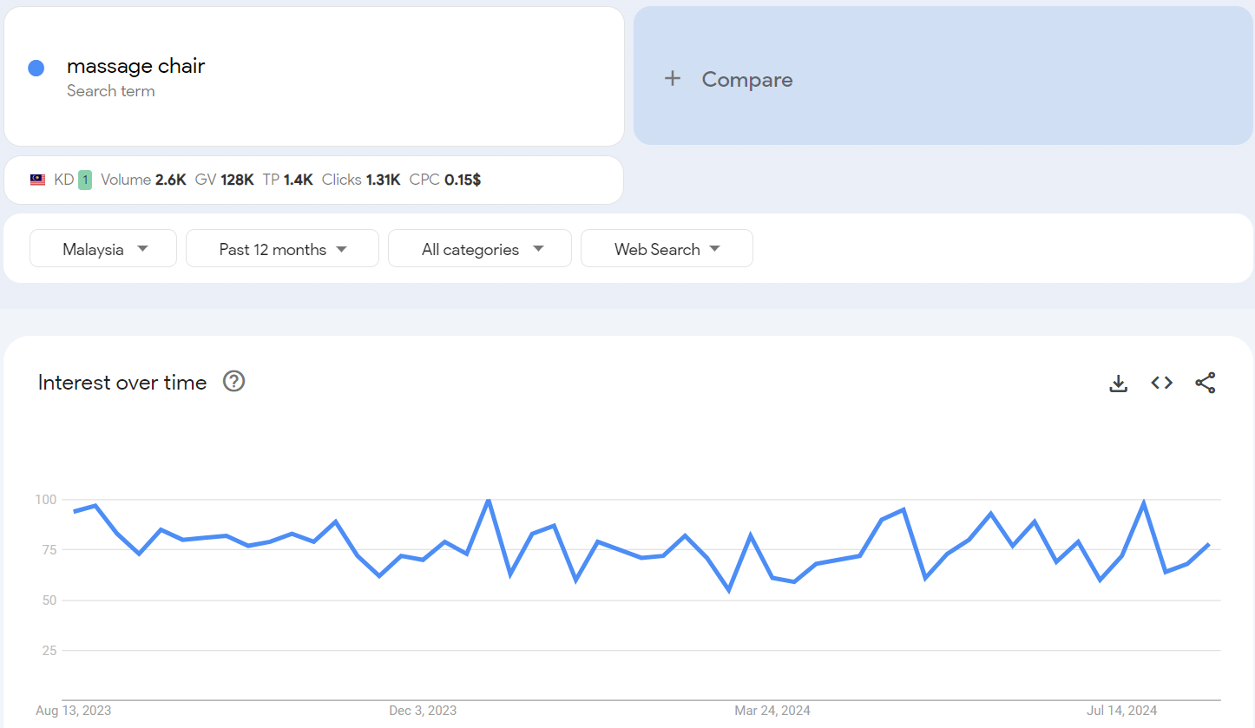Image resolution: width=1255 pixels, height=728 pixels.
Task: Click the Malaysia flag in the keyword stats bar
Action: [37, 180]
